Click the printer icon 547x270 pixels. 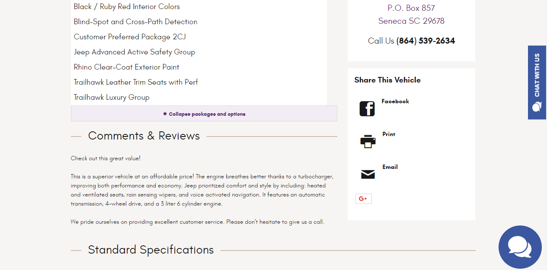click(x=368, y=141)
